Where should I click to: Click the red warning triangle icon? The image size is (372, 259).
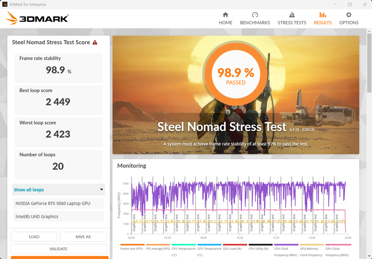click(95, 42)
